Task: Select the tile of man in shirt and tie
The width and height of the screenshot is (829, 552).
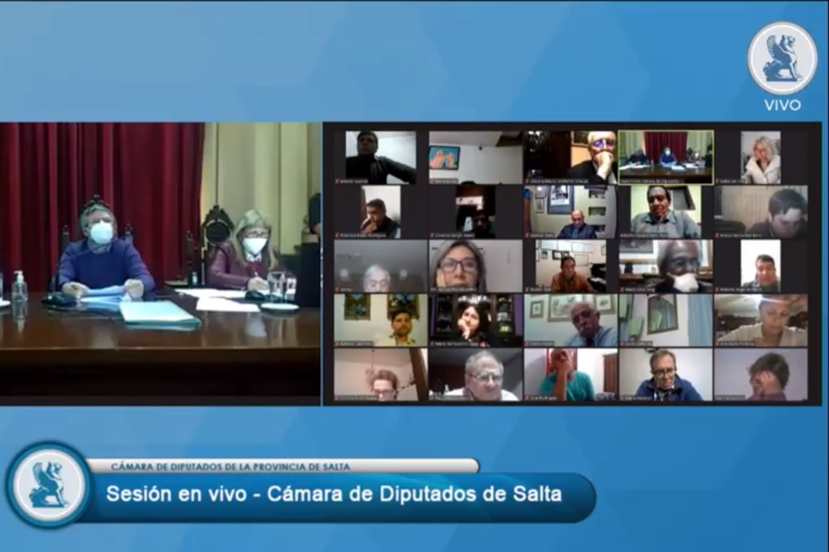Action: pos(570,320)
